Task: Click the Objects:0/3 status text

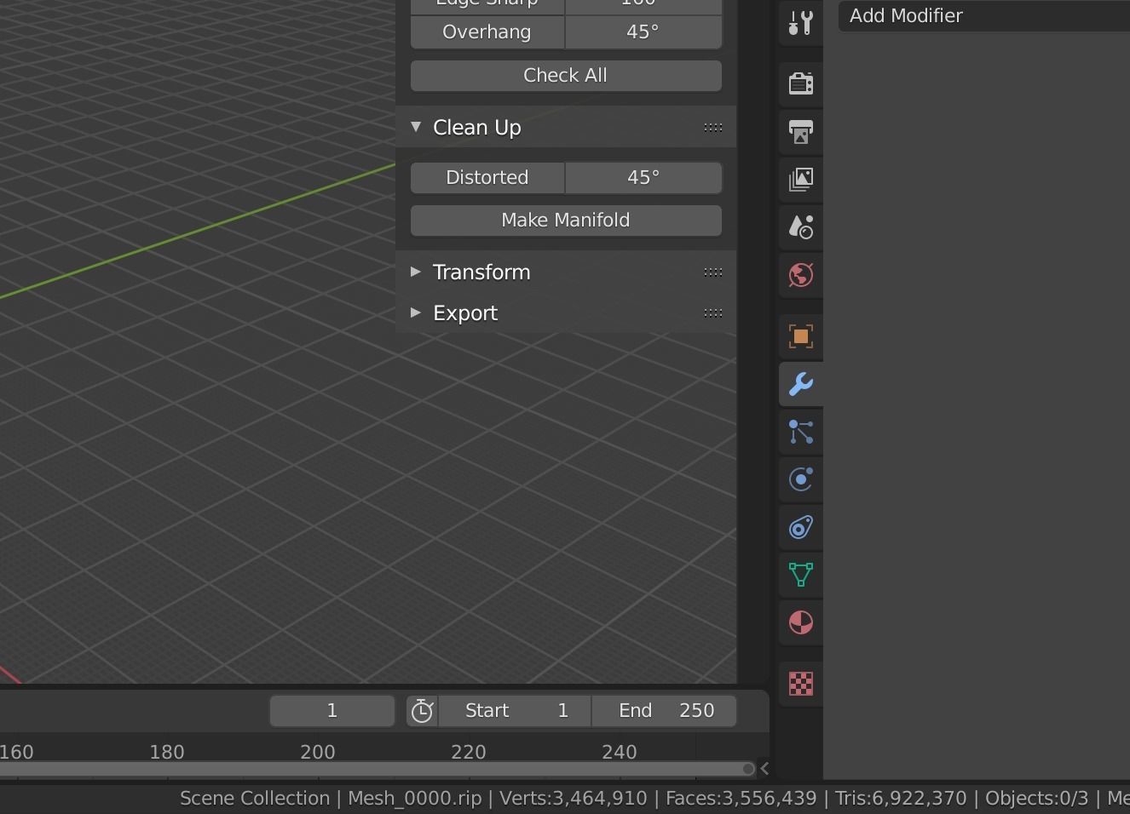Action: pos(1036,799)
